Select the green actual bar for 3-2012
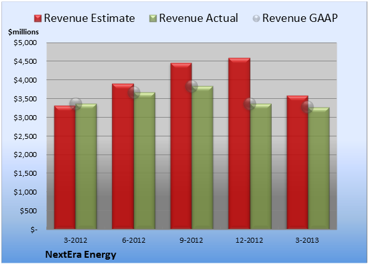The height and width of the screenshot is (264, 368). coord(86,166)
